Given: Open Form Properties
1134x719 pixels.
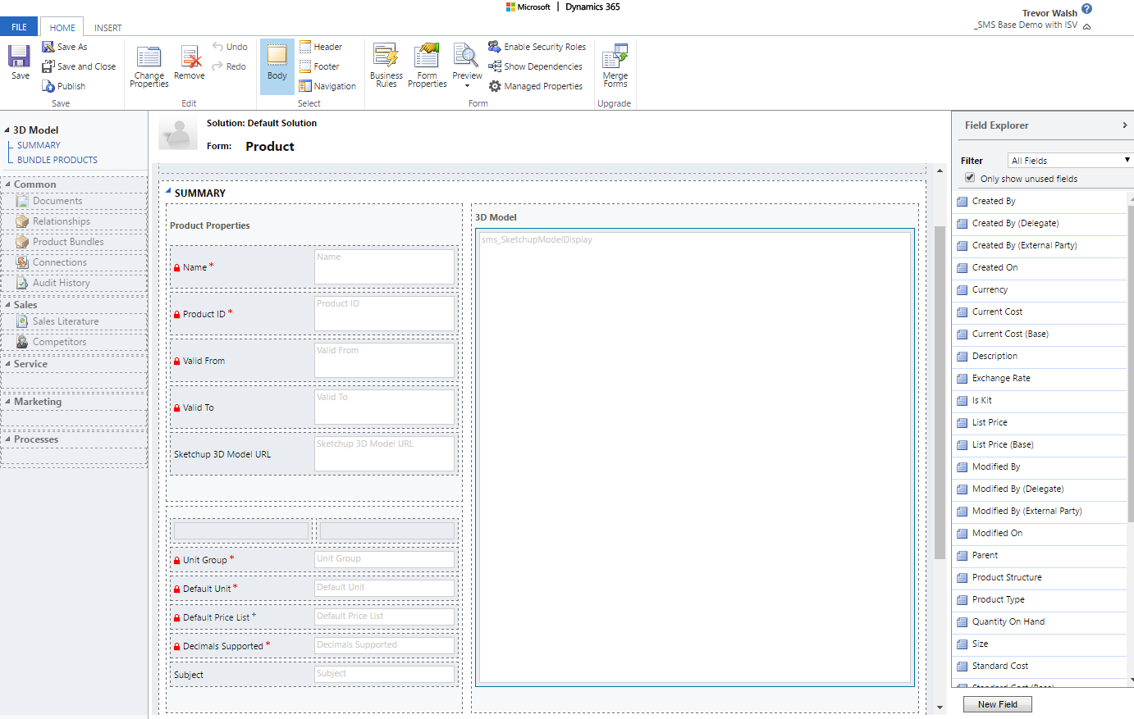Looking at the screenshot, I should pyautogui.click(x=428, y=66).
